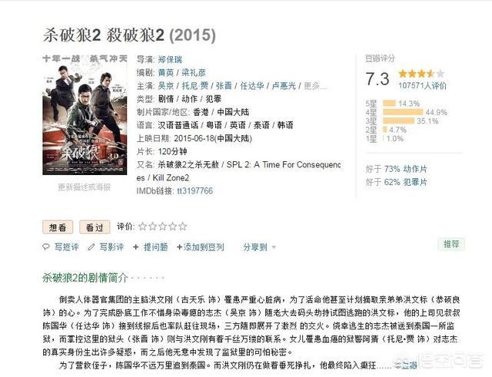Click the 推荐 button
Viewport: 492px width, 377px height.
pos(451,244)
